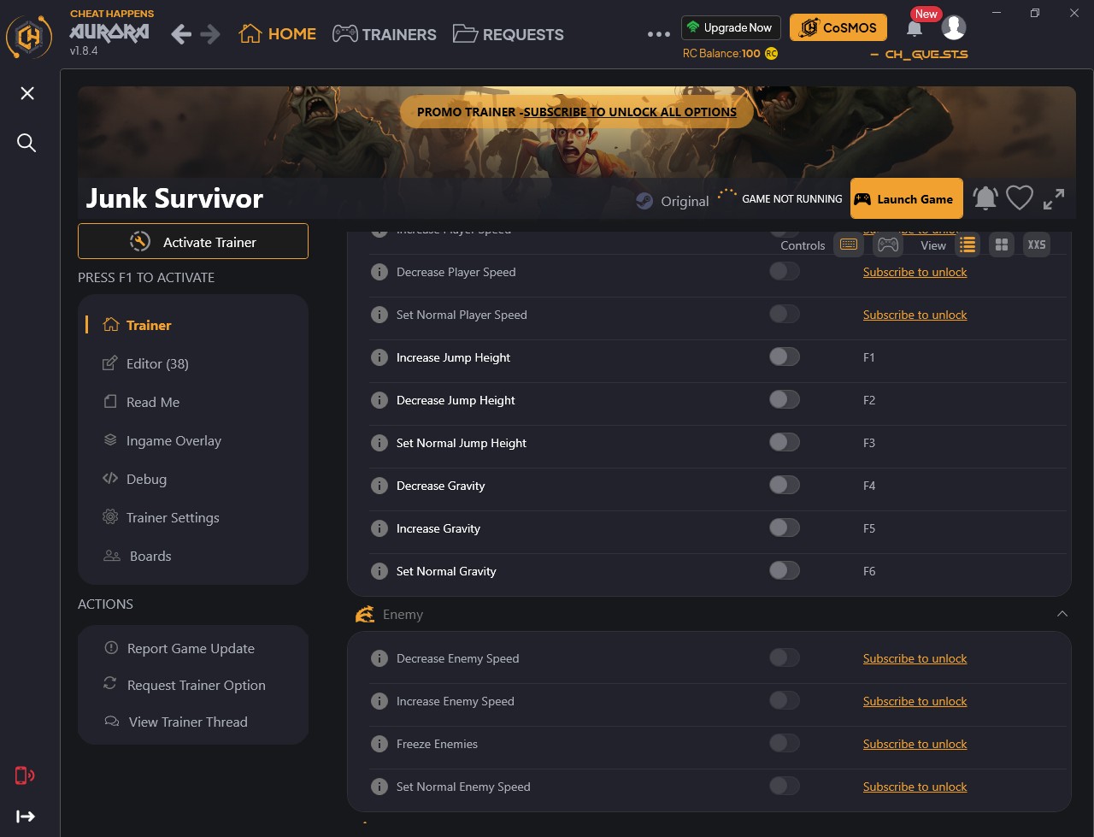Viewport: 1094px width, 837px height.
Task: Open the HOME tab
Action: tap(278, 34)
